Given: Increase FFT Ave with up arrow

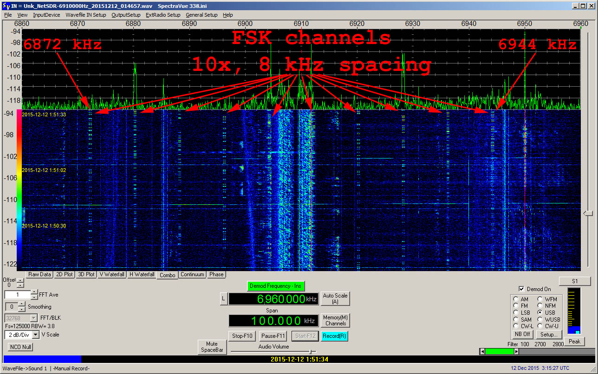Looking at the screenshot, I should [x=34, y=292].
